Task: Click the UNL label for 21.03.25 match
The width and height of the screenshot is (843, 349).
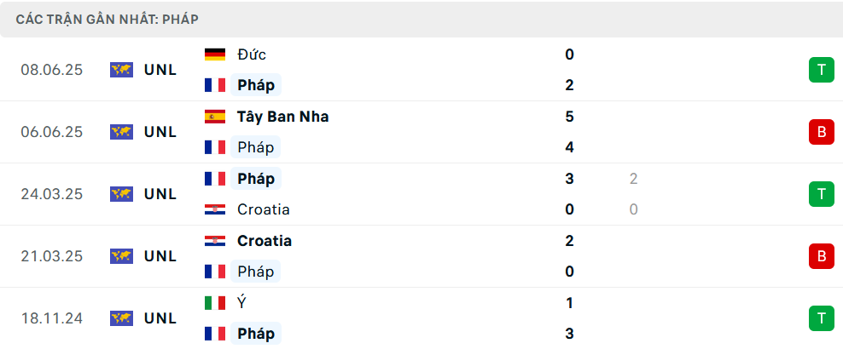Action: (160, 256)
